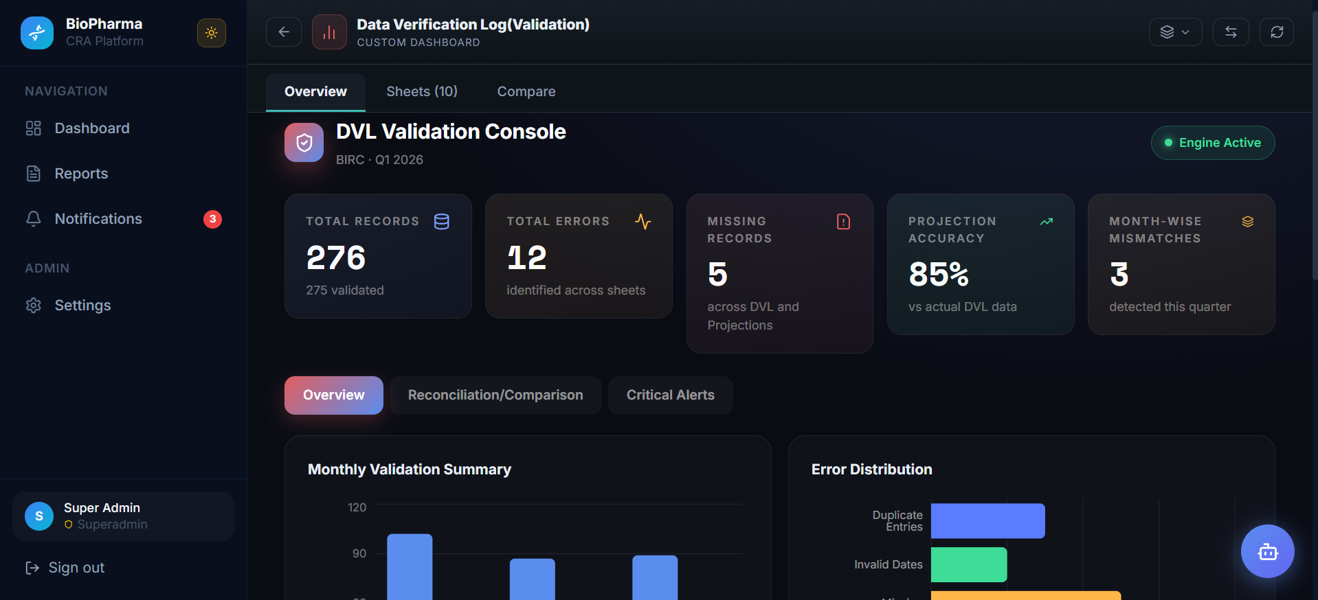Click 'identified across sheets' text
This screenshot has height=600, width=1318.
pyautogui.click(x=576, y=290)
